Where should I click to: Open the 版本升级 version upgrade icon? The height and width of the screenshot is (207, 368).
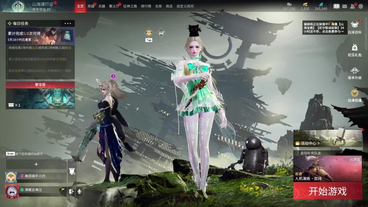(x=355, y=70)
